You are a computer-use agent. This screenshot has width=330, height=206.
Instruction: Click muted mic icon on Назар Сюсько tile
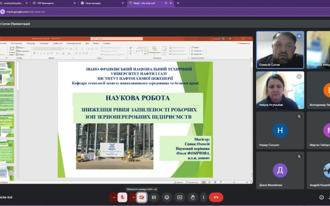click(x=299, y=117)
